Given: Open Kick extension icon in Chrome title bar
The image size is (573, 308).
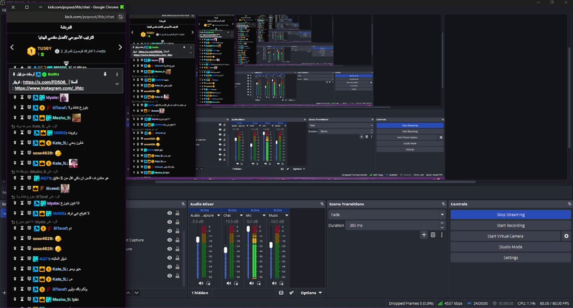Looking at the screenshot, I should pyautogui.click(x=122, y=7).
